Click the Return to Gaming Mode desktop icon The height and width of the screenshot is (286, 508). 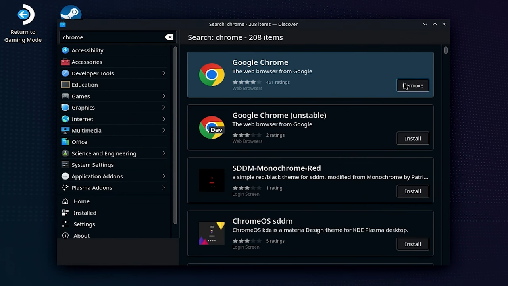[x=23, y=24]
